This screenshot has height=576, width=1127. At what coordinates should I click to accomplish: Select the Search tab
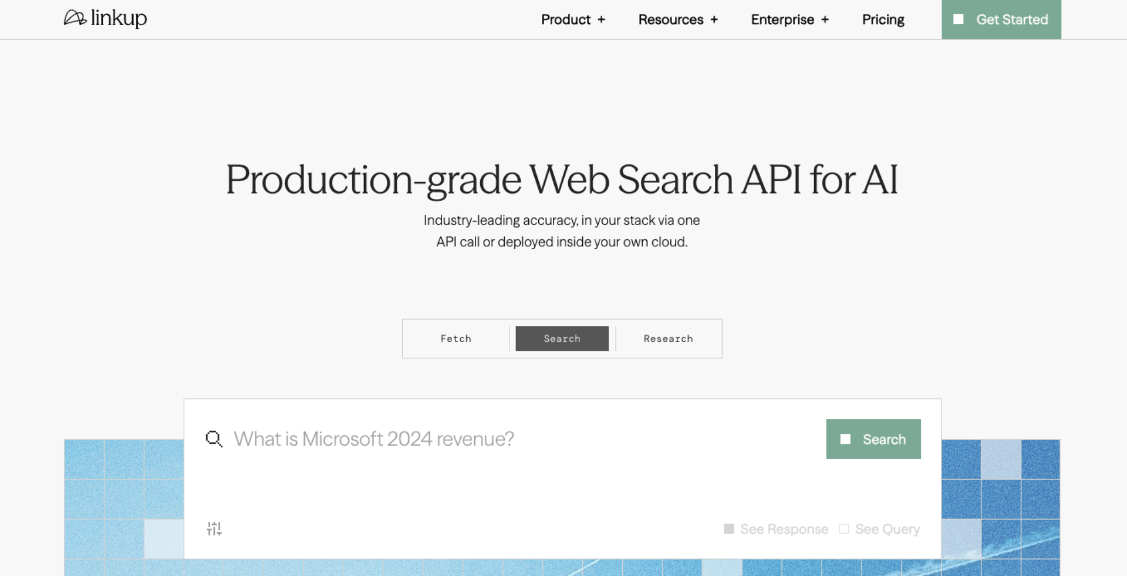[562, 338]
